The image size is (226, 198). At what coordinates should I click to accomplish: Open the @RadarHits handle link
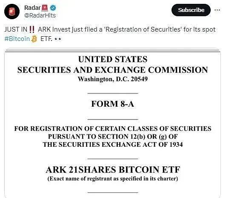click(40, 15)
